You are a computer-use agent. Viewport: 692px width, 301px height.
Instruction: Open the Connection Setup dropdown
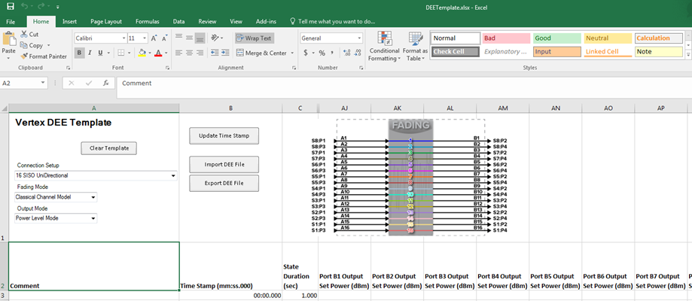point(173,175)
